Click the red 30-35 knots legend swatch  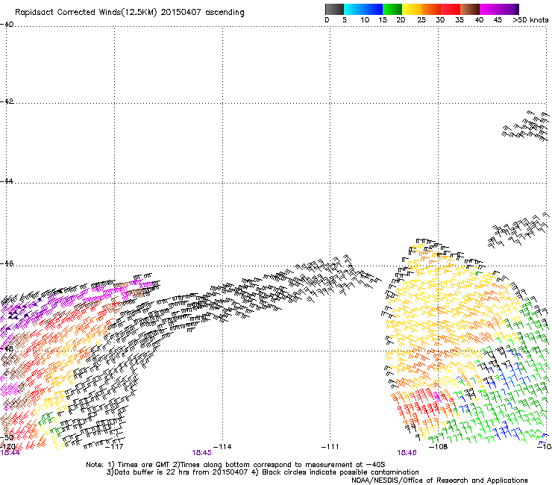pos(451,9)
